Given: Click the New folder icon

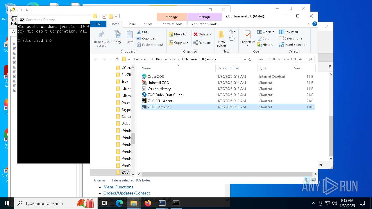Looking at the screenshot, I should click(x=221, y=35).
